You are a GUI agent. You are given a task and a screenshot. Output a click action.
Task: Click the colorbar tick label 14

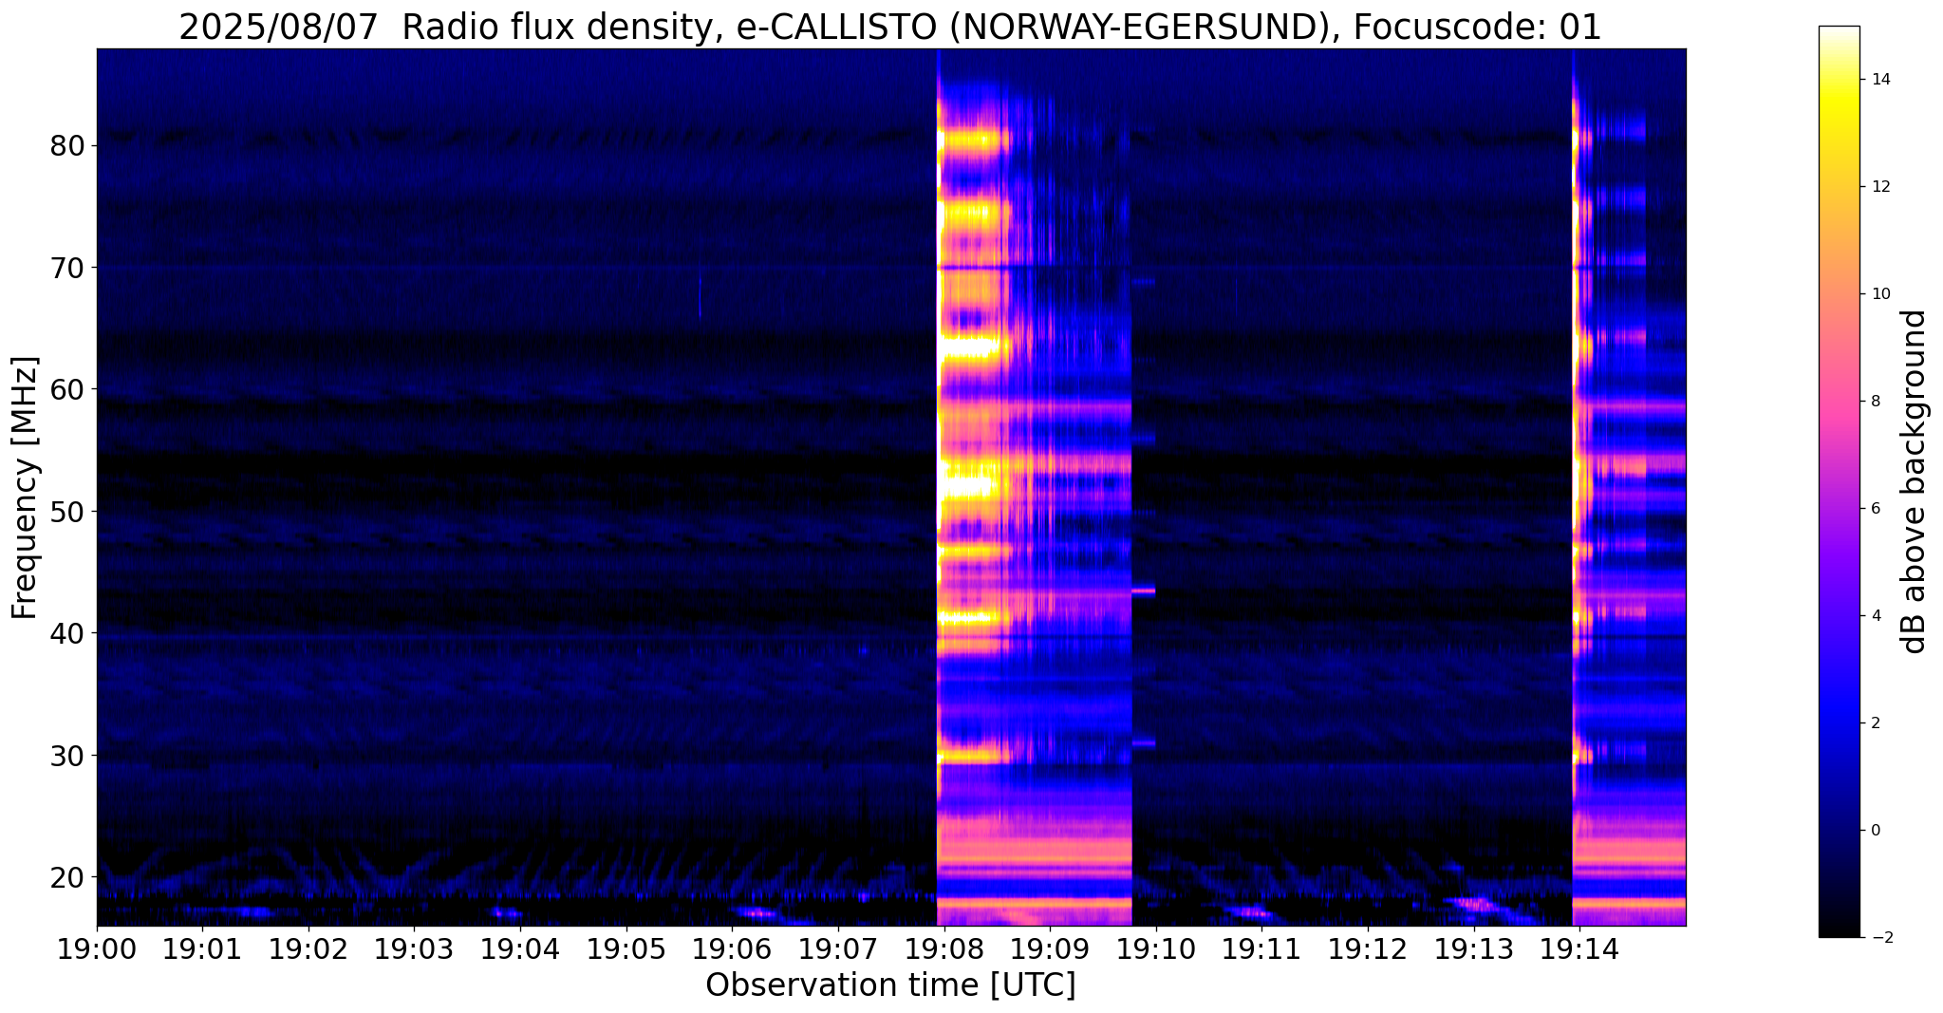tap(1879, 80)
